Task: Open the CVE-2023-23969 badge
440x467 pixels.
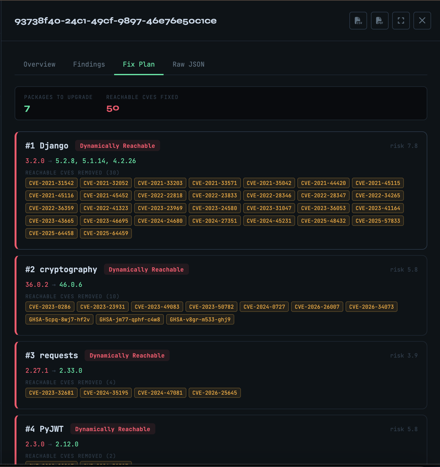Action: coord(160,208)
